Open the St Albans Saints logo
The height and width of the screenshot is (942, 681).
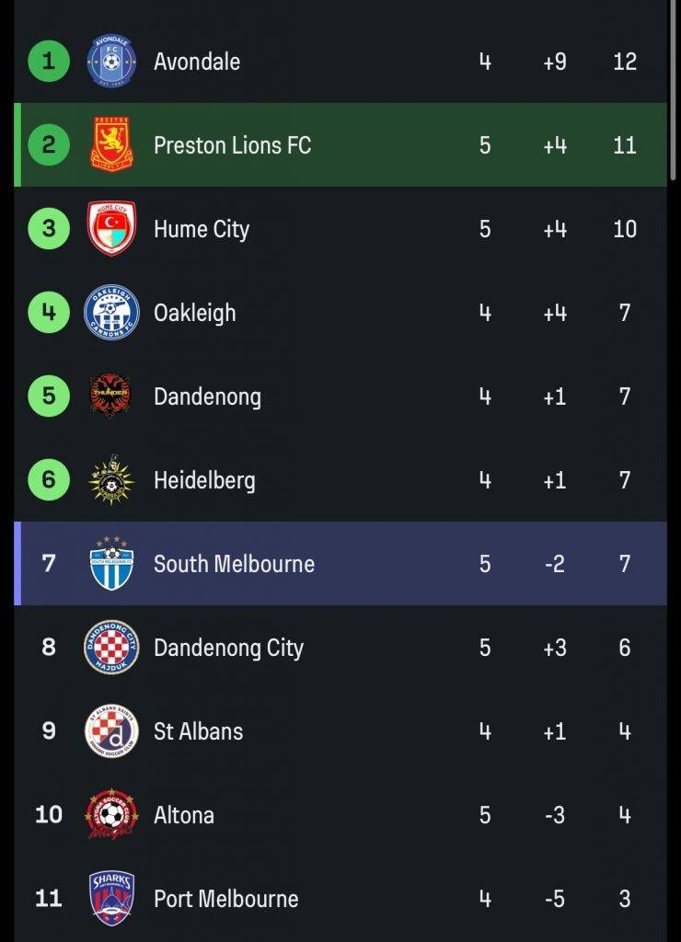pos(111,731)
